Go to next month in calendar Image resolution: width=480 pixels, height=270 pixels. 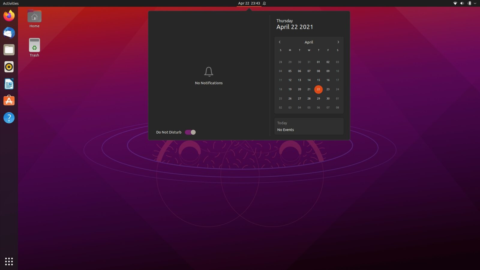pyautogui.click(x=338, y=42)
